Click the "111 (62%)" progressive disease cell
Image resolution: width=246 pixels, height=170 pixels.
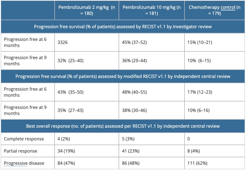tap(196, 163)
